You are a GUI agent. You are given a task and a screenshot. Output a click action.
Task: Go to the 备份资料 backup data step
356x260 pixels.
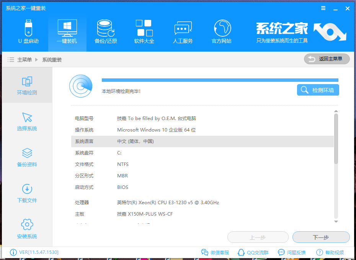[x=27, y=158]
